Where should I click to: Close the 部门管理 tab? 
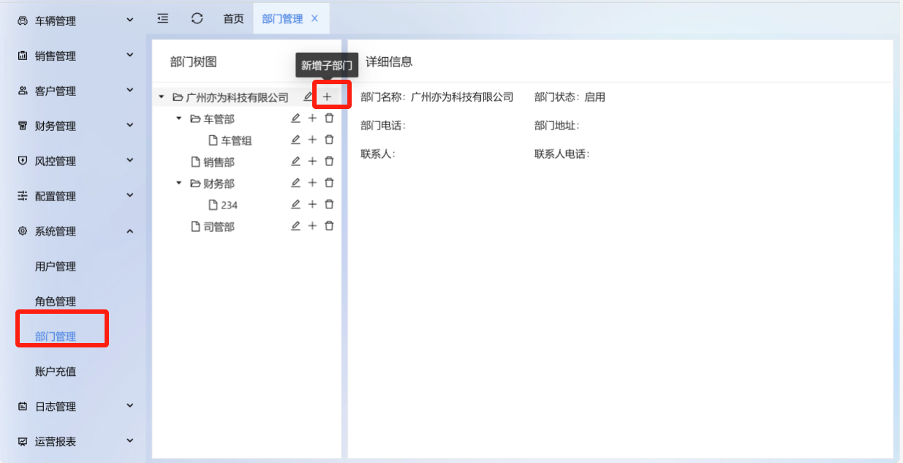314,19
